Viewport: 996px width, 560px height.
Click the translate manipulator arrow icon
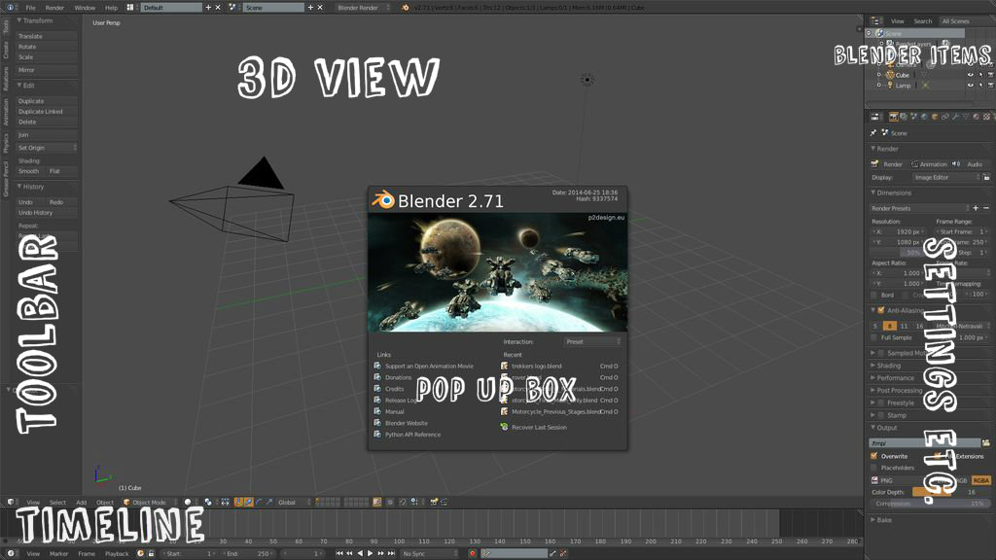click(248, 503)
